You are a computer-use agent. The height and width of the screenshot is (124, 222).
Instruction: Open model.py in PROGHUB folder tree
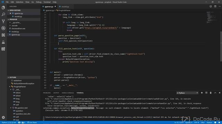point(15,32)
